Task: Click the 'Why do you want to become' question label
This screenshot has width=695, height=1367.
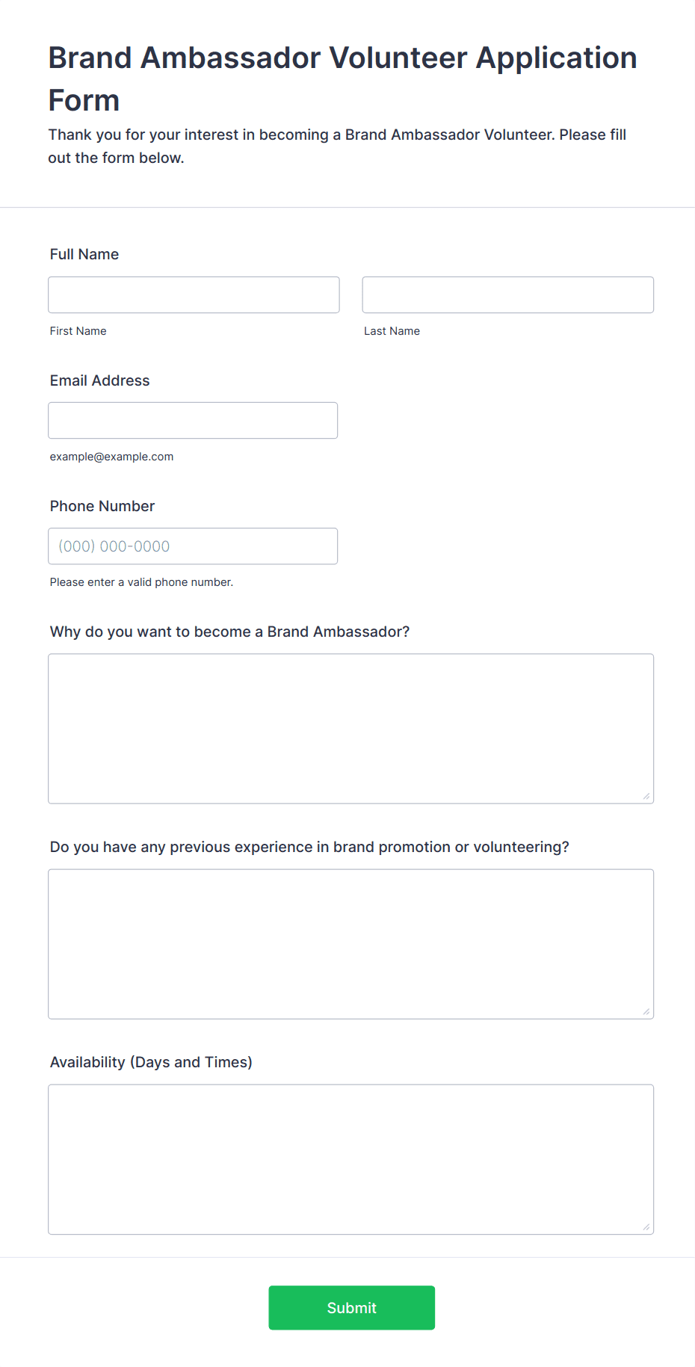Action: tap(229, 632)
